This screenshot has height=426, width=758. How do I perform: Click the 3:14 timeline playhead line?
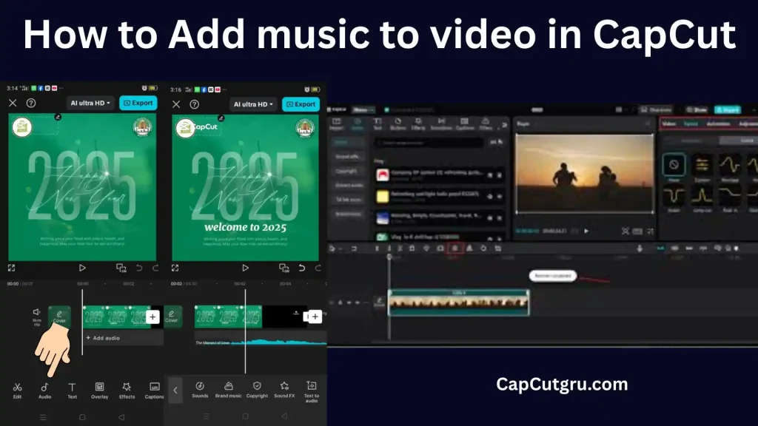point(82,322)
